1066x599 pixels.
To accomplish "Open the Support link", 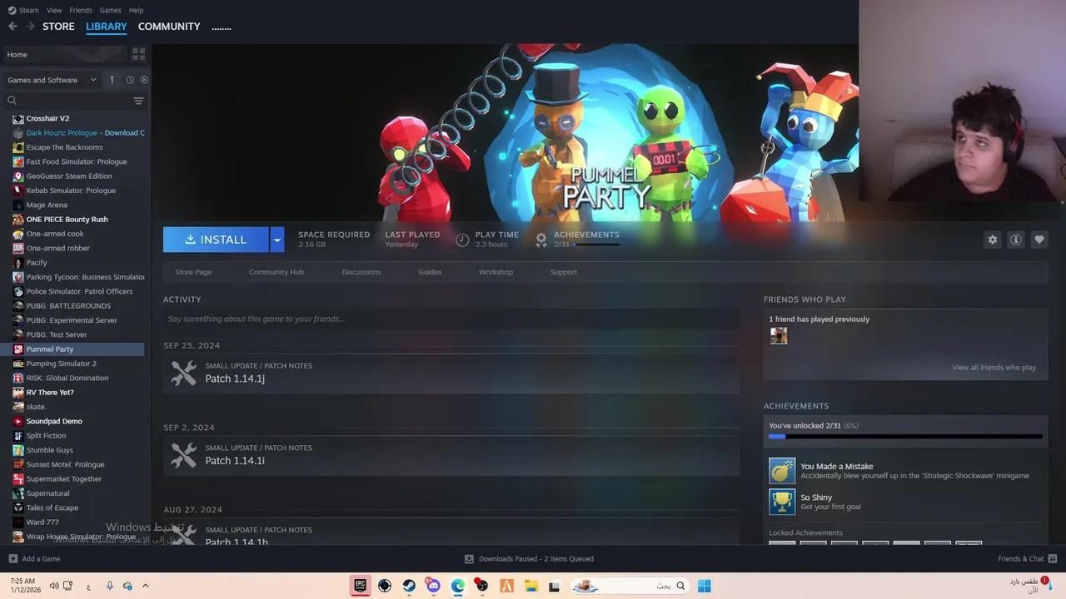I will (x=564, y=272).
